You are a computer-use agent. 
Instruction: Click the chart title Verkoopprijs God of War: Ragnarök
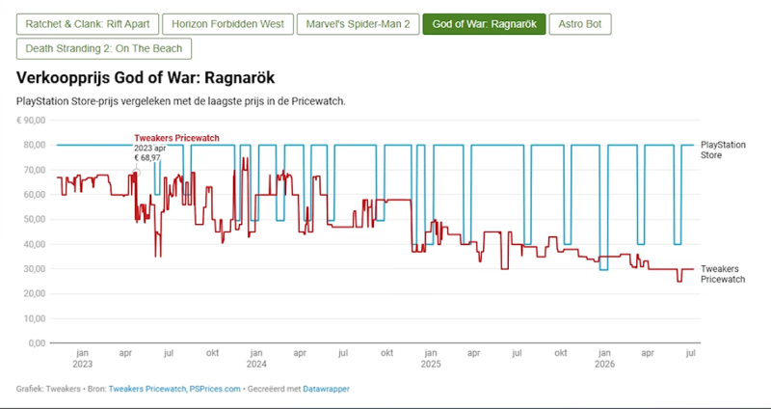tap(146, 78)
